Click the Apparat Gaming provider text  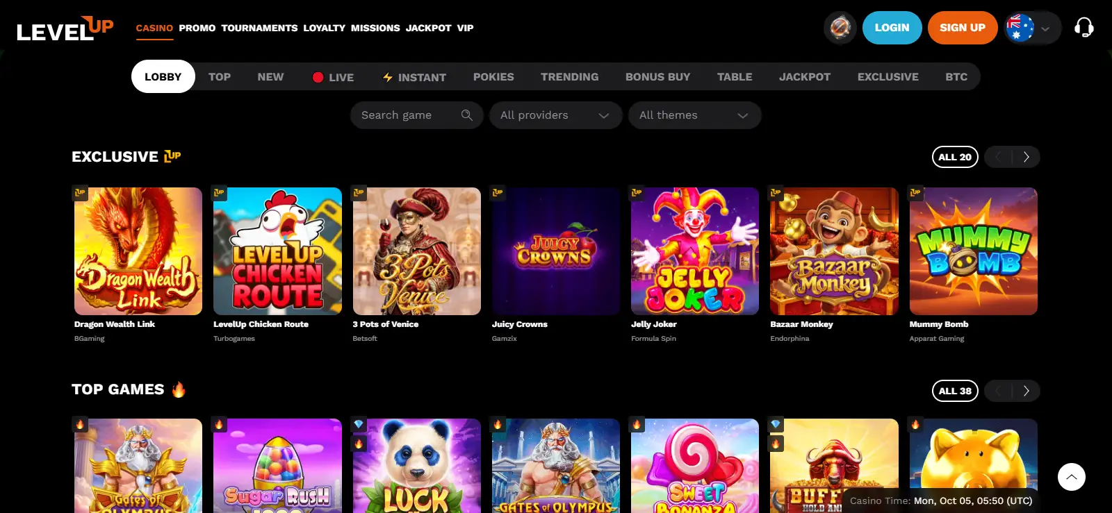pos(937,339)
